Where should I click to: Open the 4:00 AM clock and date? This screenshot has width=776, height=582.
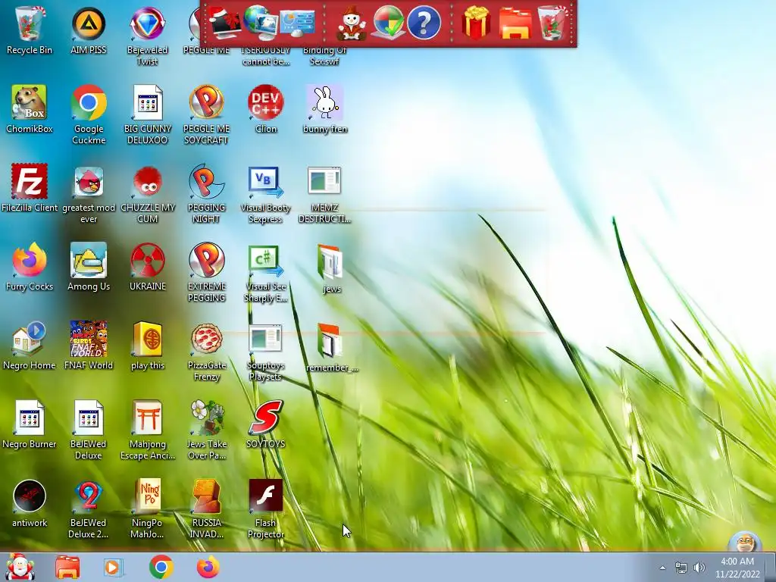(x=737, y=568)
